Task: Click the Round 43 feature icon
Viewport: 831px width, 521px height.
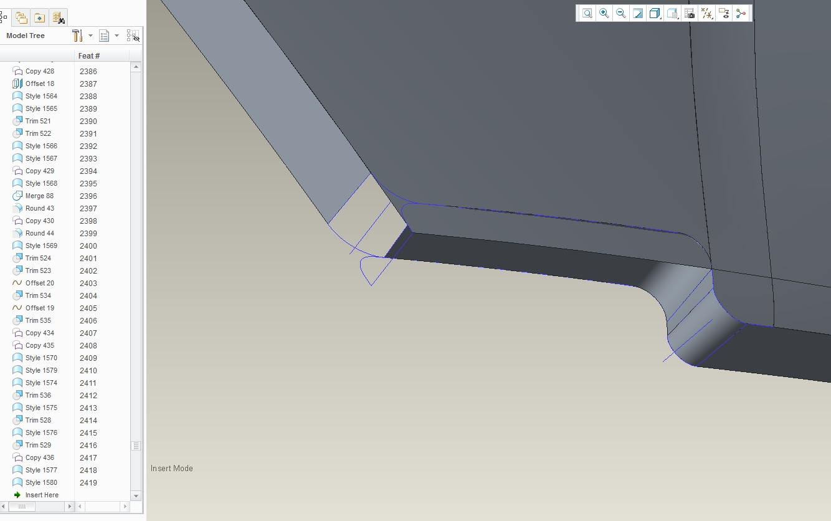Action: [x=17, y=208]
